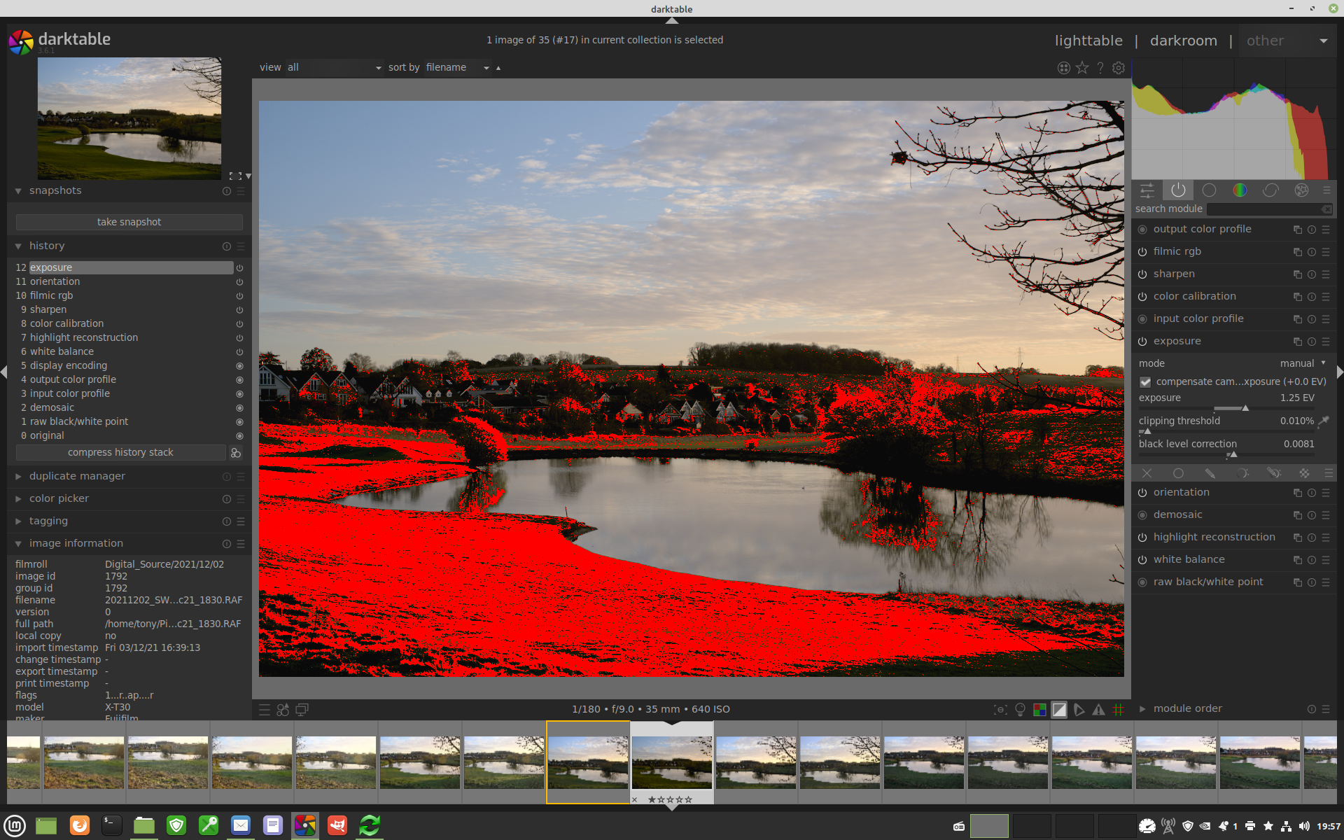Viewport: 1344px width, 840px height.
Task: Expand the tagging panel
Action: point(48,521)
